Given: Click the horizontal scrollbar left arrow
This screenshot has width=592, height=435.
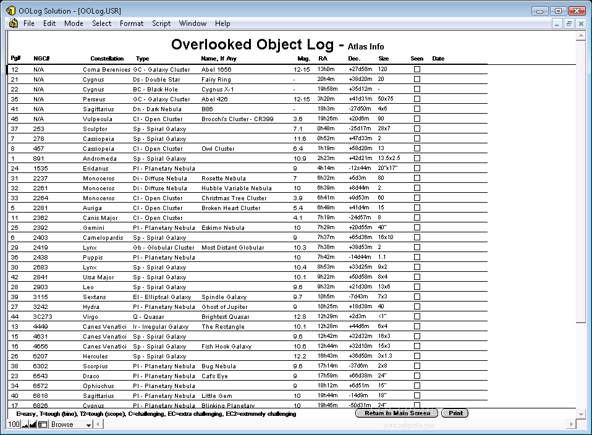Looking at the screenshot, I should [98, 424].
